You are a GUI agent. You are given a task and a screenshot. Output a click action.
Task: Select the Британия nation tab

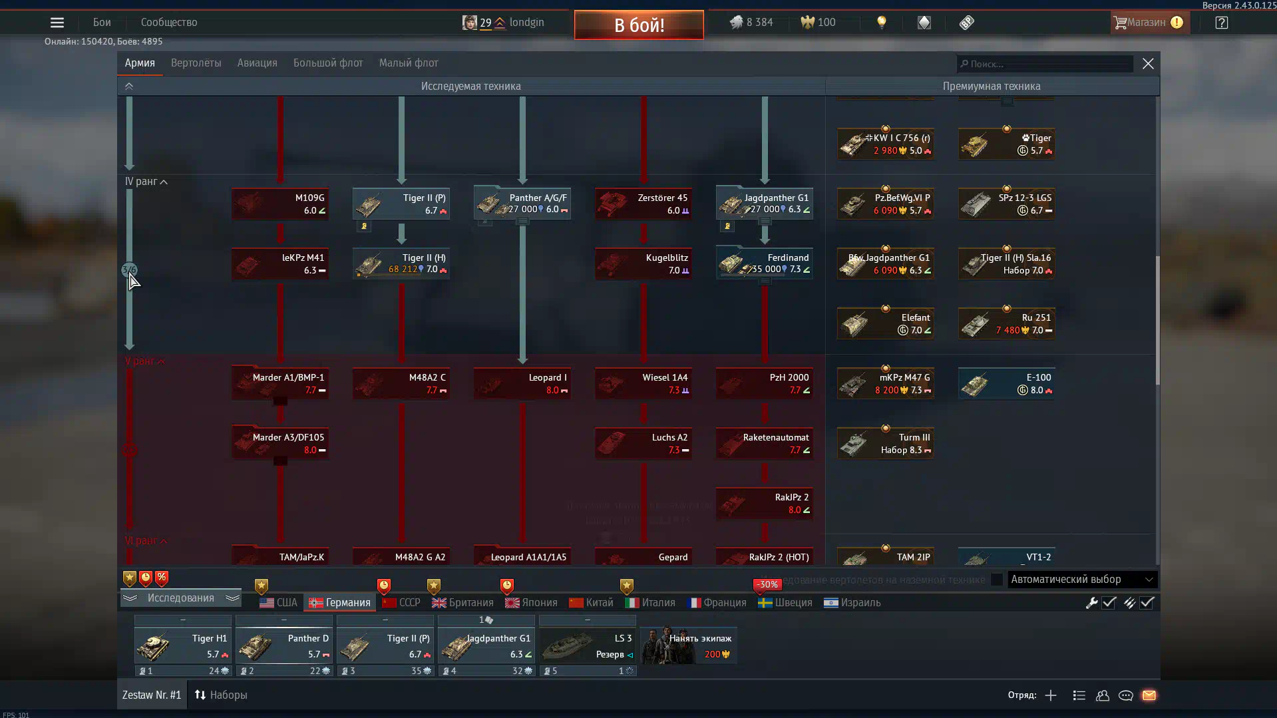(462, 603)
